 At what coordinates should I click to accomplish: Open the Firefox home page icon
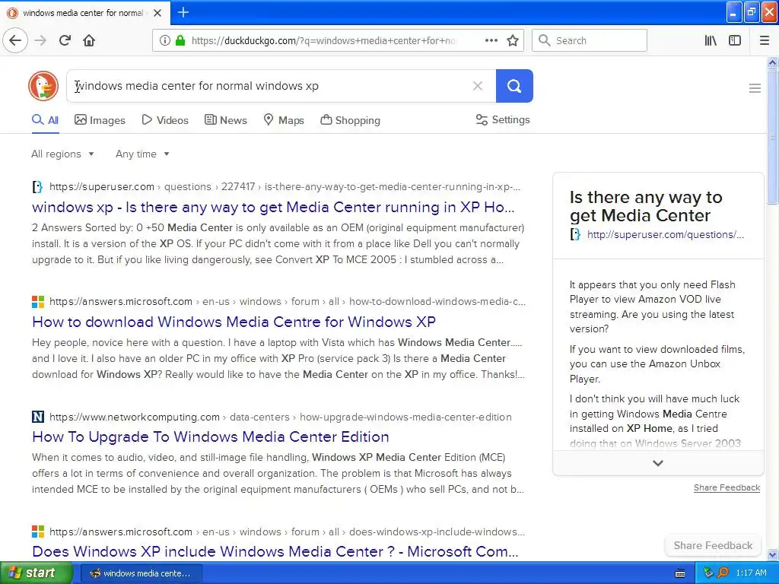tap(89, 40)
